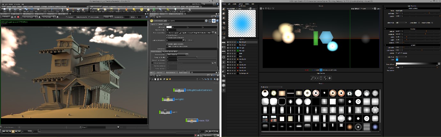Add a Sky Light from the shelf

tap(148, 10)
